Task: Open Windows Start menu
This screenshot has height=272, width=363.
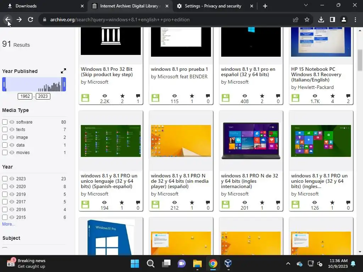Action: (x=135, y=263)
